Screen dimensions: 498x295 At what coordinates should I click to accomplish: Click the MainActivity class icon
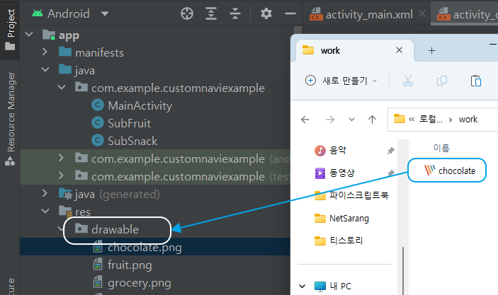point(98,105)
